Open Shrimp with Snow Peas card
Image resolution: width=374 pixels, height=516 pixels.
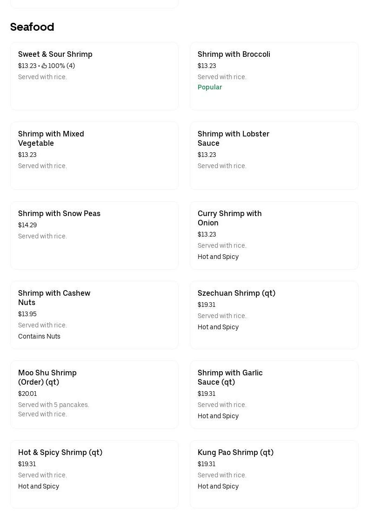[94, 235]
